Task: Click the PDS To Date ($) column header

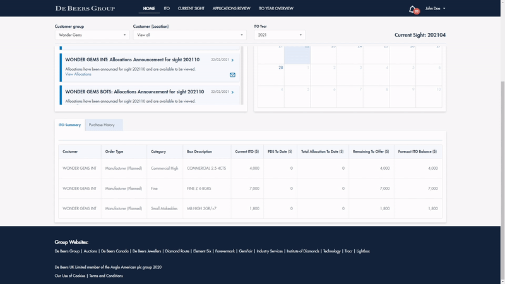Action: [280, 151]
